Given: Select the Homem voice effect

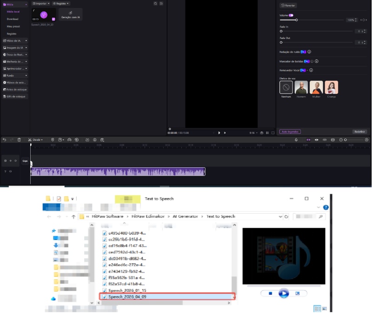Looking at the screenshot, I should (301, 87).
